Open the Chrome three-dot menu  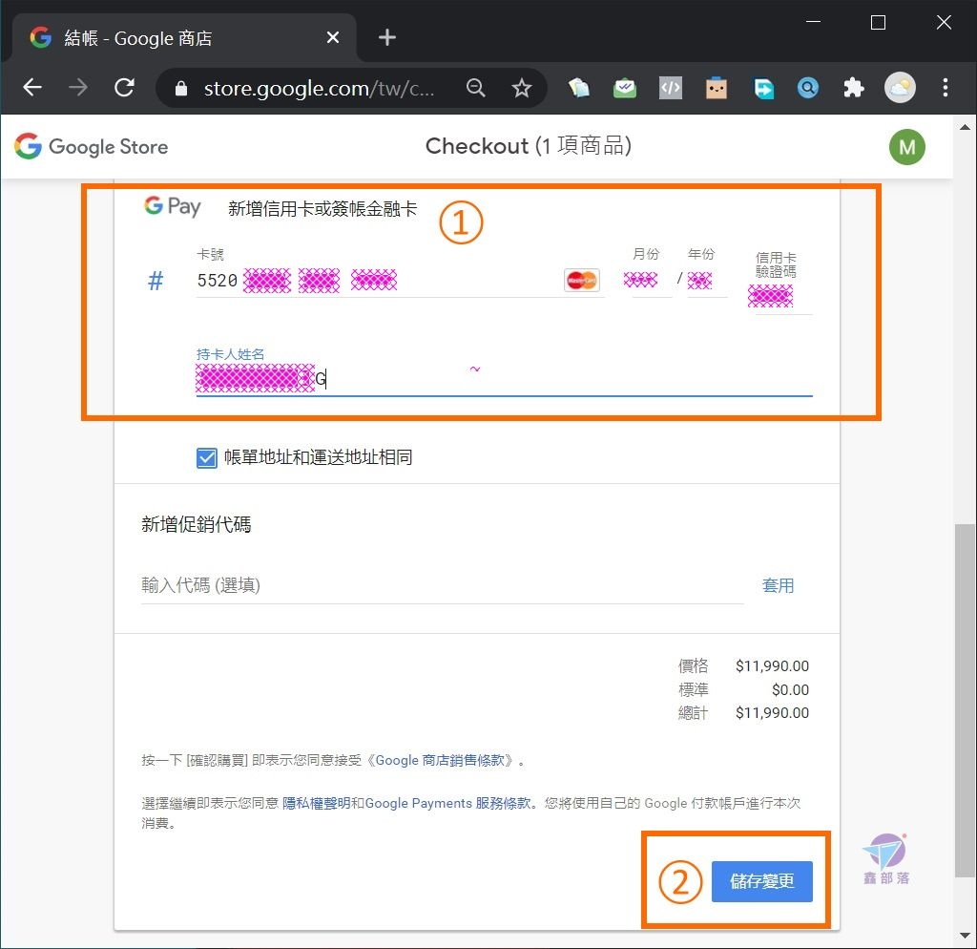click(x=946, y=88)
